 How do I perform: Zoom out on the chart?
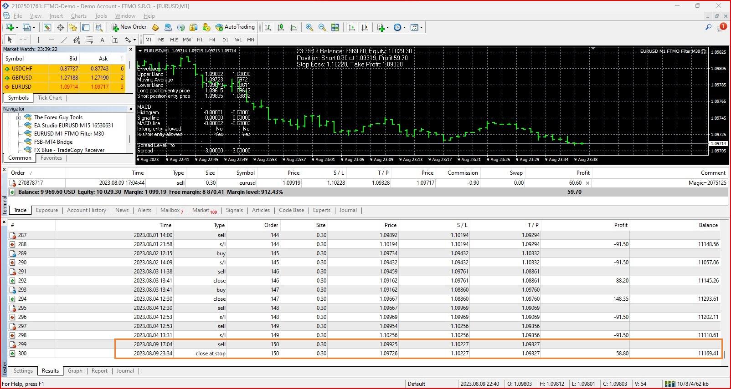pos(322,27)
